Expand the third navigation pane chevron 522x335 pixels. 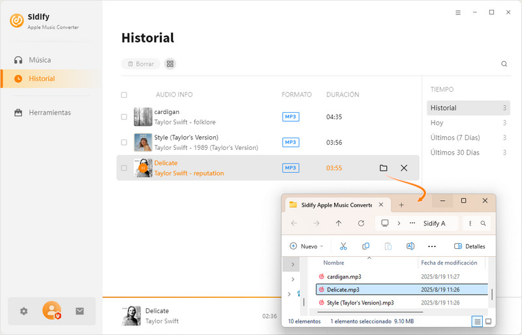tap(289, 294)
